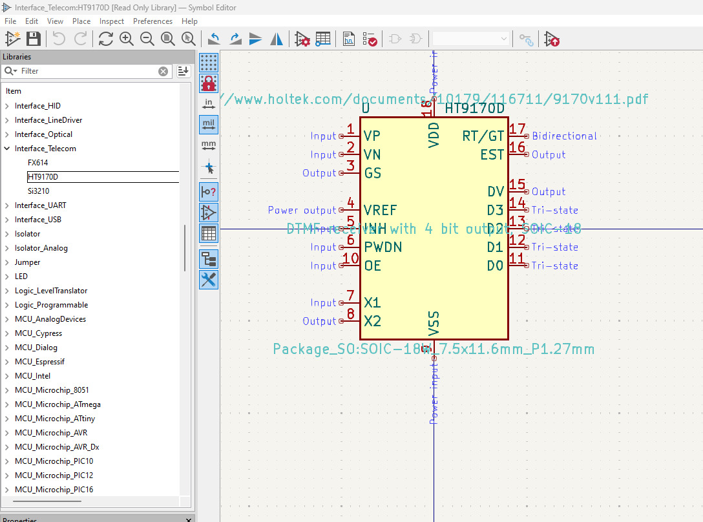Select standard De Morgan body style
Screen dimensions: 703x522
click(395, 39)
